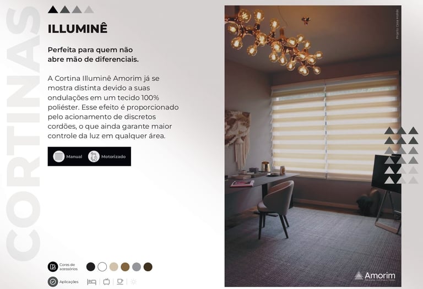Click the Manual operation round icon

point(58,156)
